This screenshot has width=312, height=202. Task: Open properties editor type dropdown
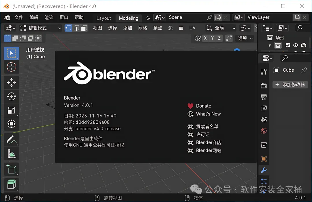point(267,58)
